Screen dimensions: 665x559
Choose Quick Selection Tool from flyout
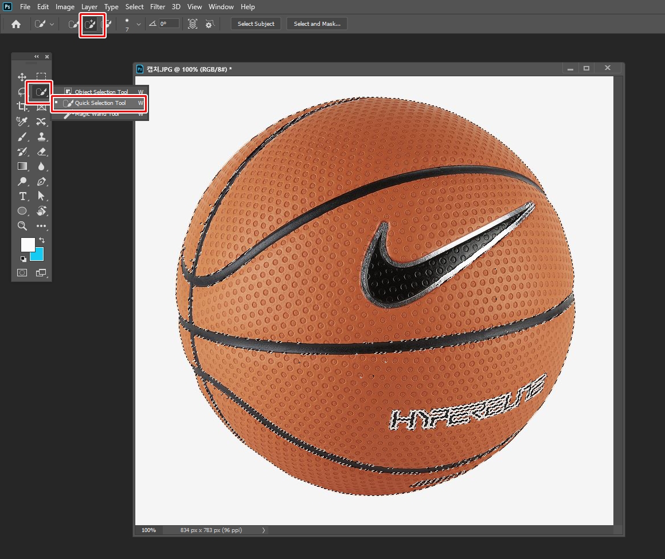pos(100,103)
